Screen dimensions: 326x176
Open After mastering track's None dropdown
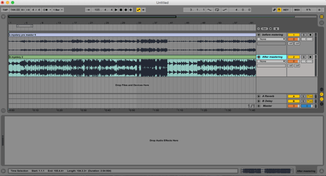(x=271, y=61)
